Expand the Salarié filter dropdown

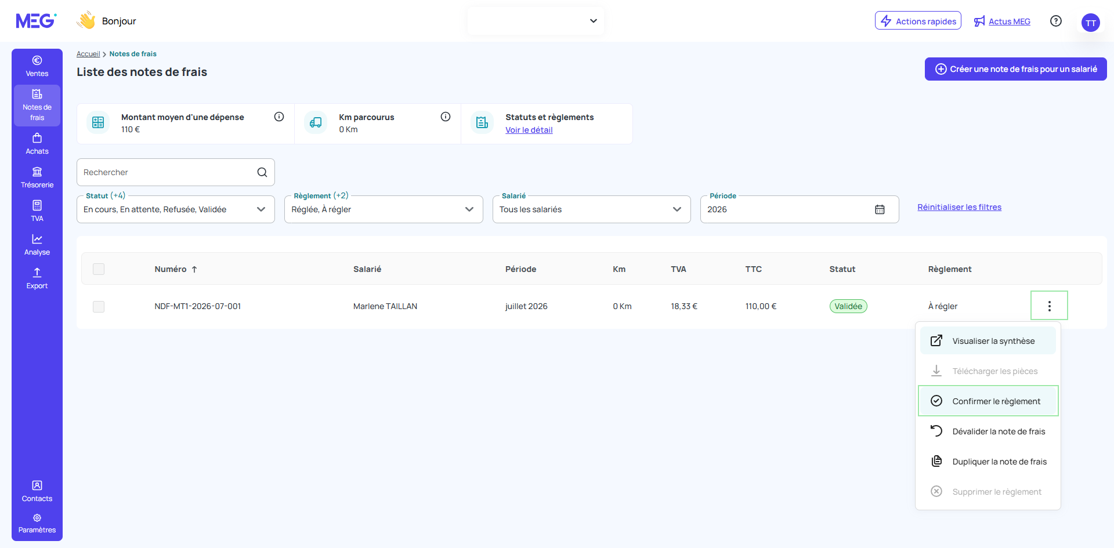click(591, 209)
